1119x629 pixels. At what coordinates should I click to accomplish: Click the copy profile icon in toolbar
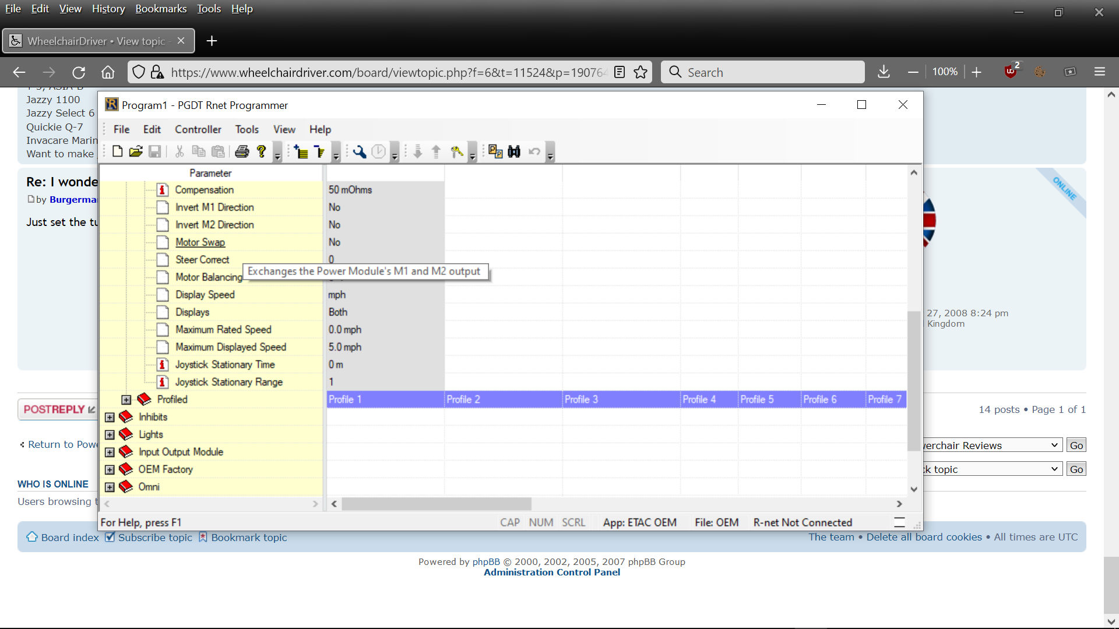click(495, 151)
